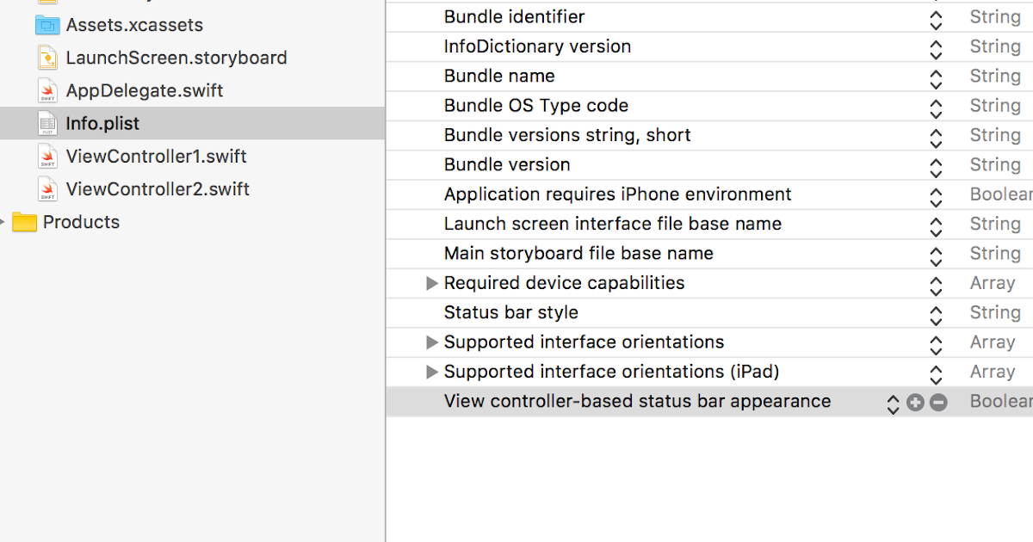
Task: Select Main storyboard file base name entry
Action: 578,253
